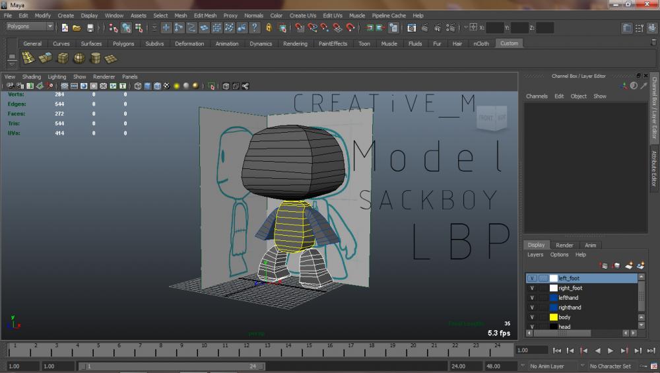Open the animation preferences icon
This screenshot has width=660, height=373.
(653, 366)
